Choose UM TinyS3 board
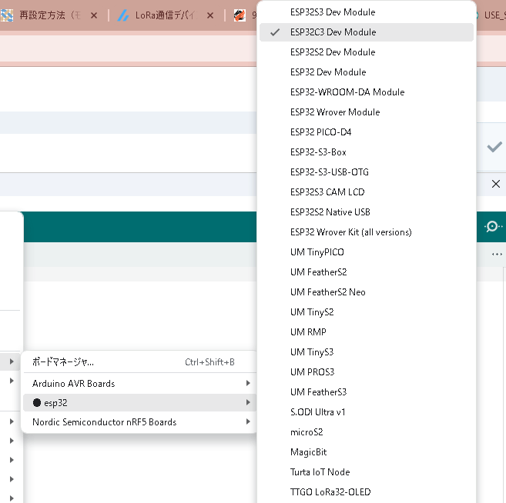The width and height of the screenshot is (506, 503). [x=367, y=352]
